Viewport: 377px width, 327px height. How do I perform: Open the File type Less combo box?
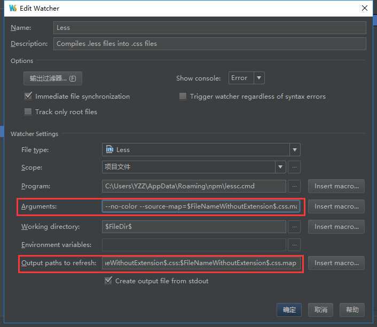click(201, 150)
